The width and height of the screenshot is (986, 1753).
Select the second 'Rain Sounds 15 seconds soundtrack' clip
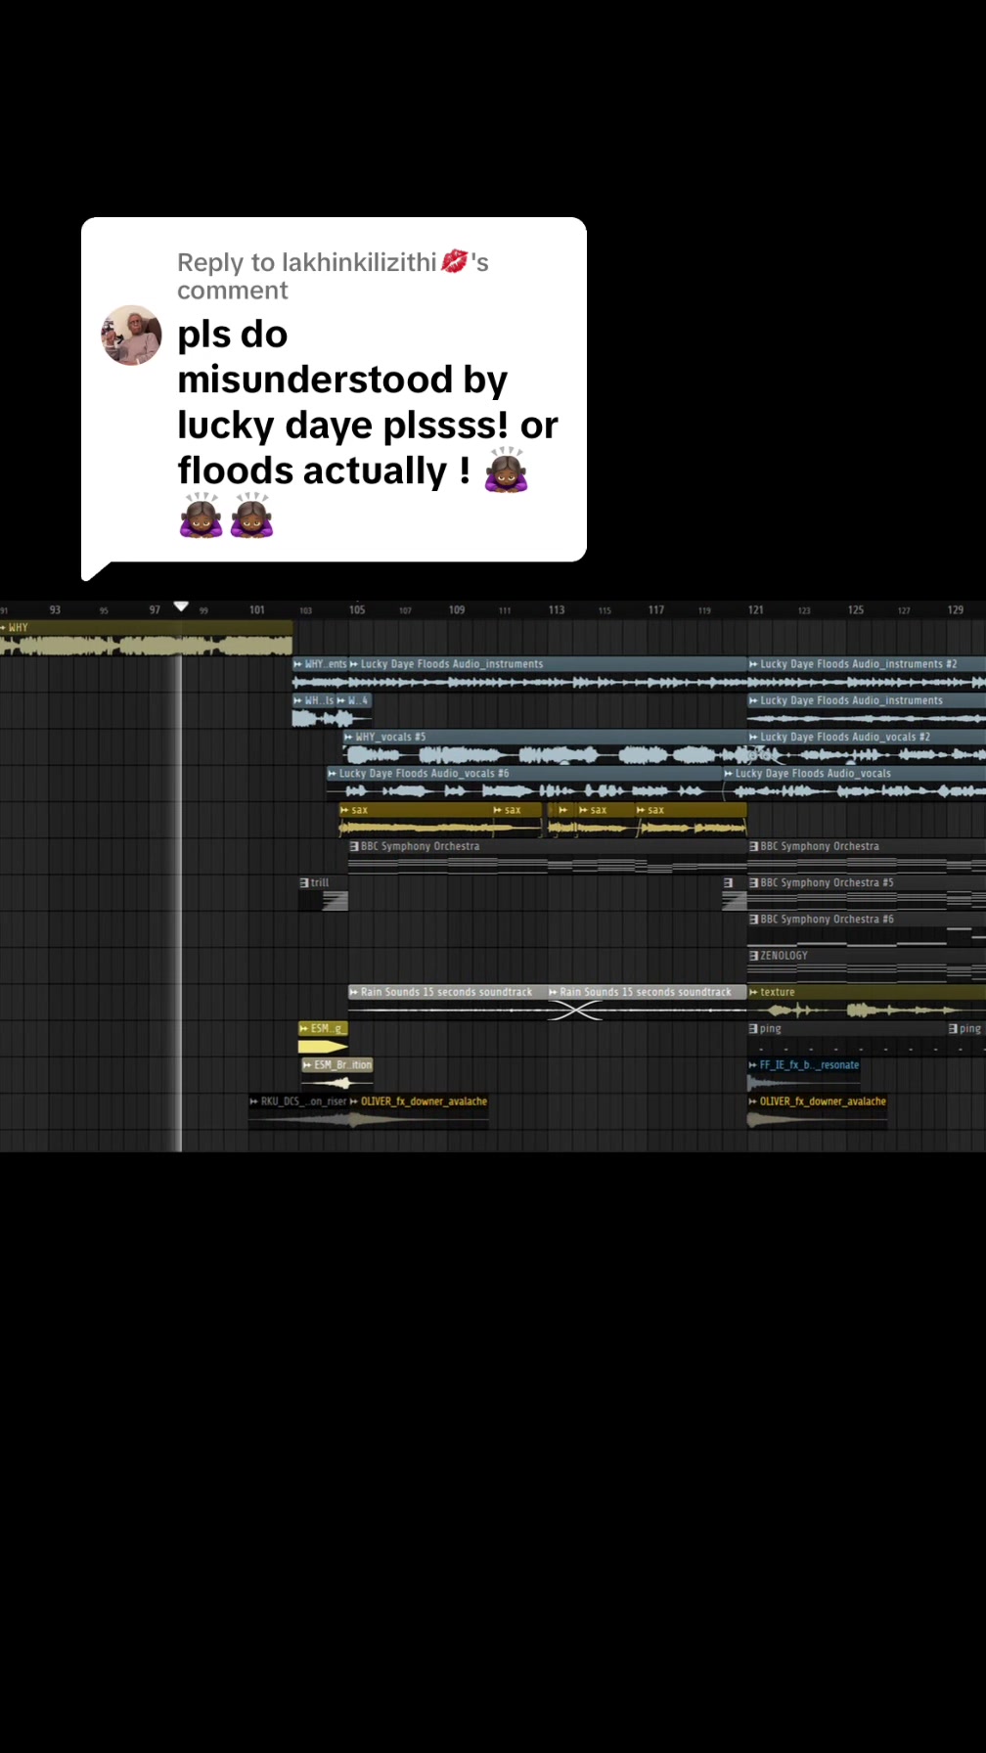647,1003
